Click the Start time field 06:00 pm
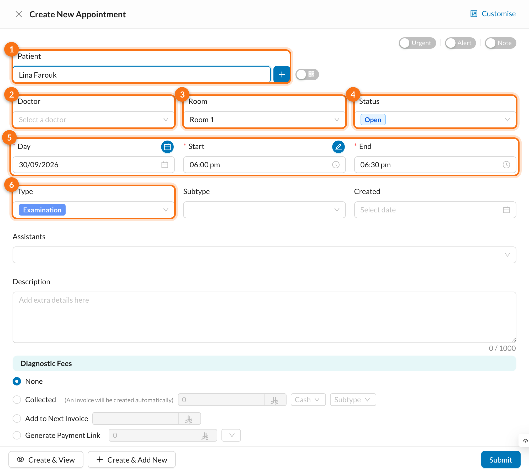Image resolution: width=529 pixels, height=472 pixels. point(264,165)
